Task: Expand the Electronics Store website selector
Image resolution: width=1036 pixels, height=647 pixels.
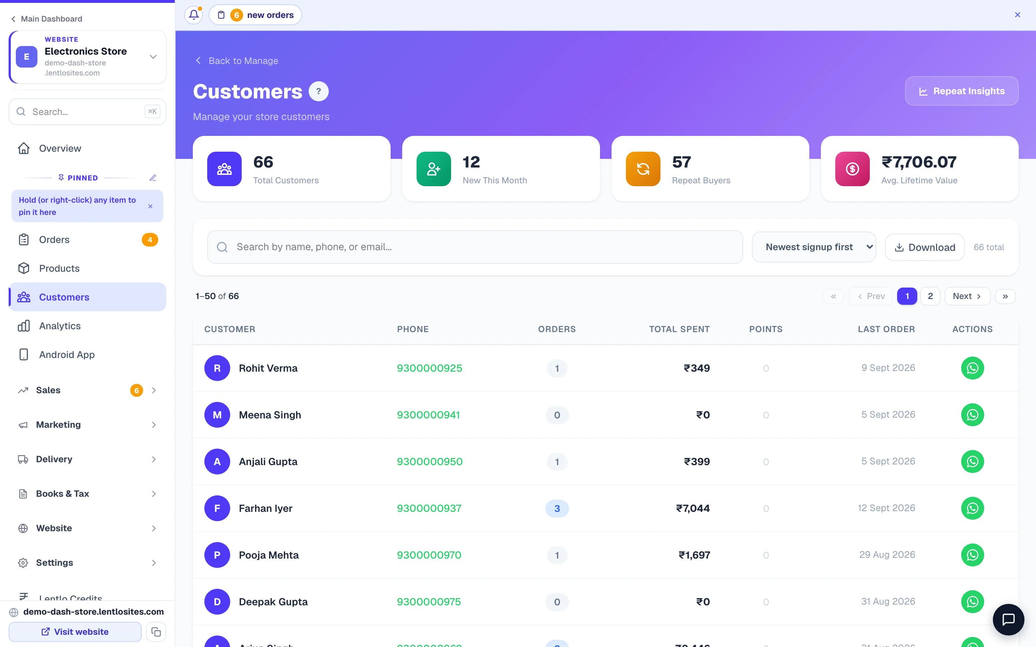Action: point(153,56)
